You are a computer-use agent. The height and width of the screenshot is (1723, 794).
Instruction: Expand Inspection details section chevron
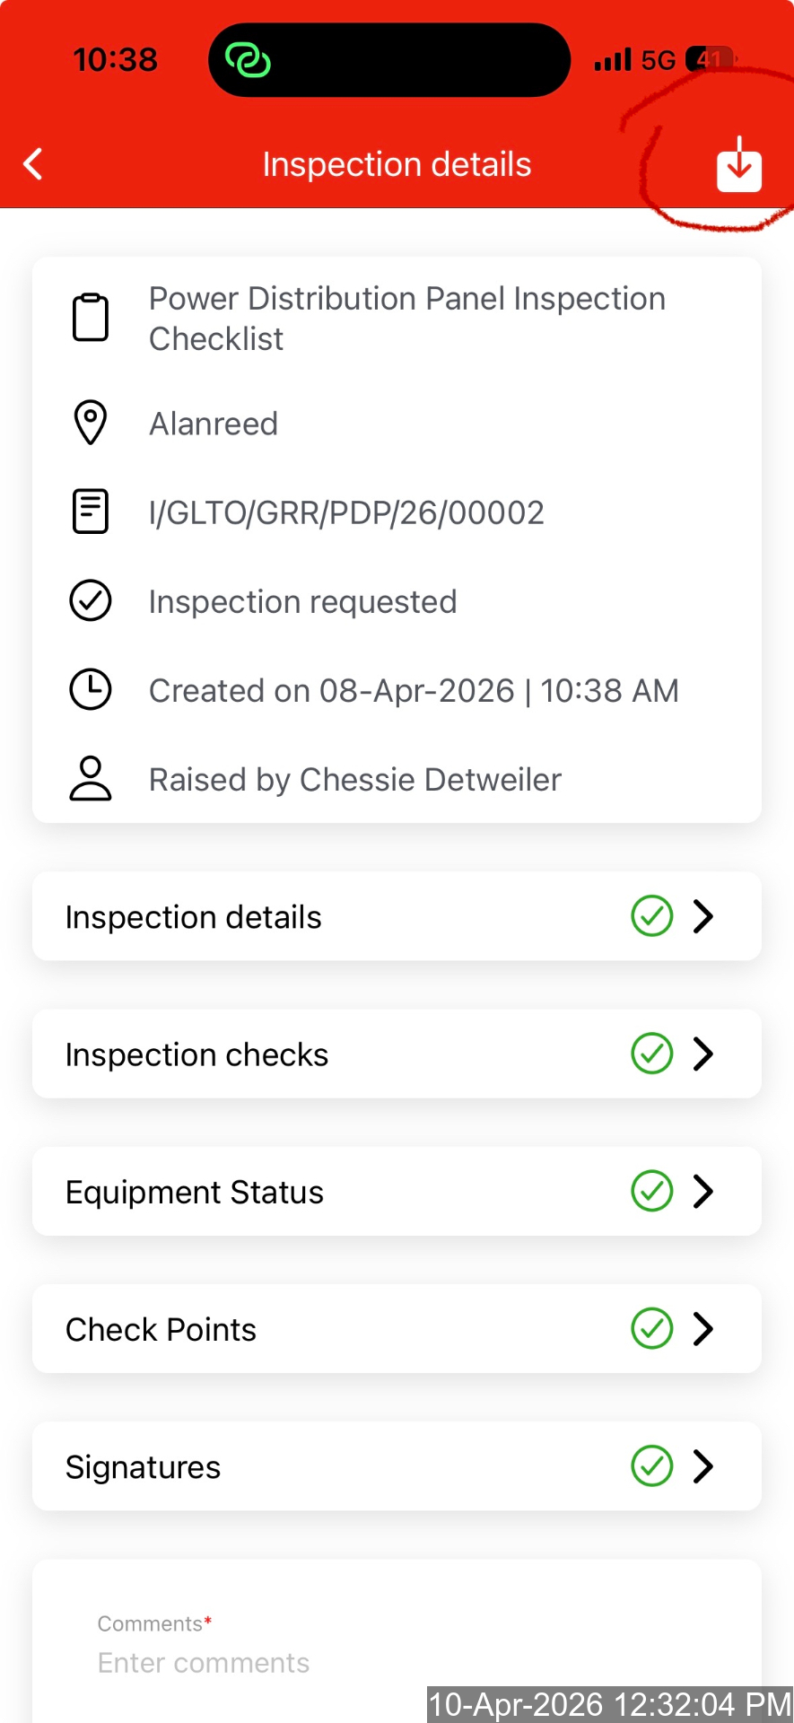point(703,916)
